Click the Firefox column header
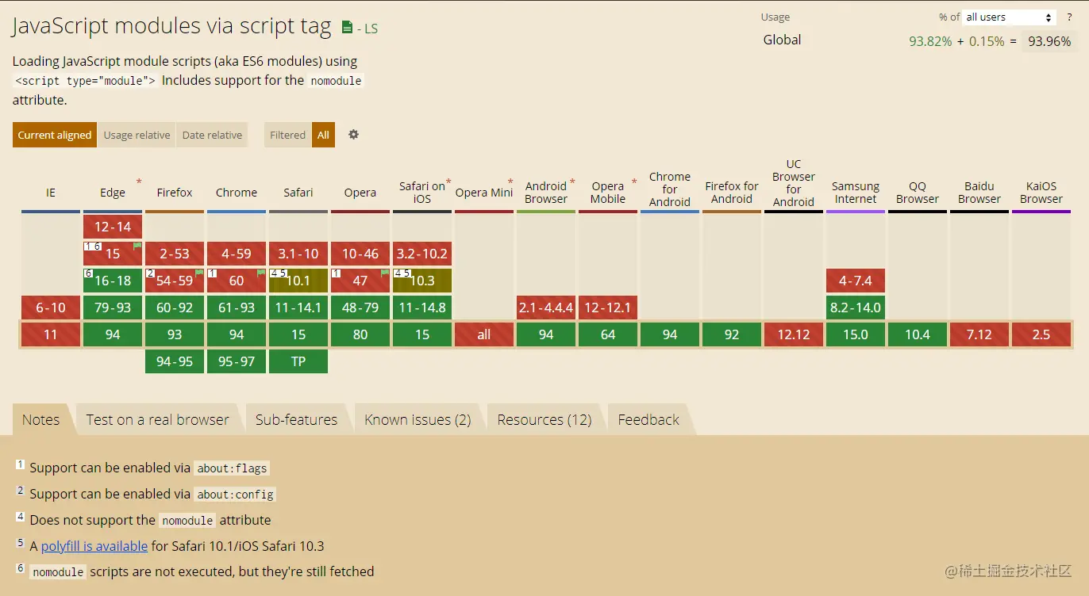Image resolution: width=1089 pixels, height=596 pixels. (x=175, y=193)
